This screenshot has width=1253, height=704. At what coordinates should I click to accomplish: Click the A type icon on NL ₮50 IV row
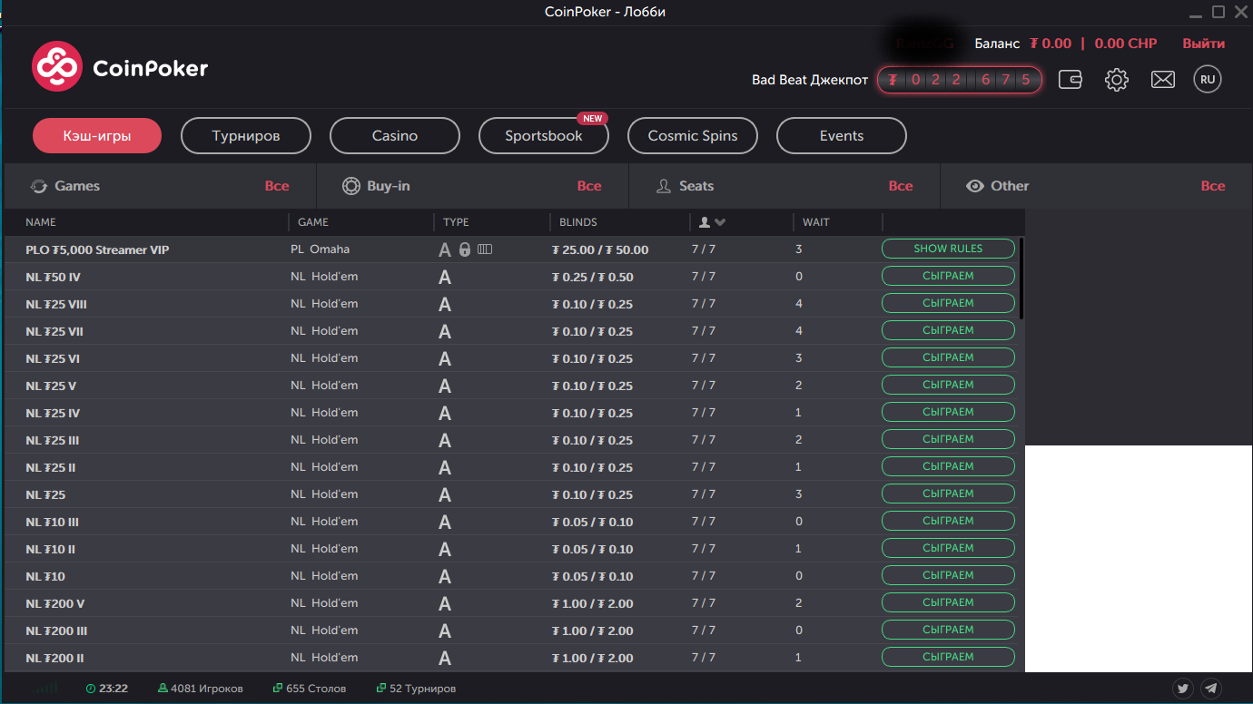click(445, 278)
